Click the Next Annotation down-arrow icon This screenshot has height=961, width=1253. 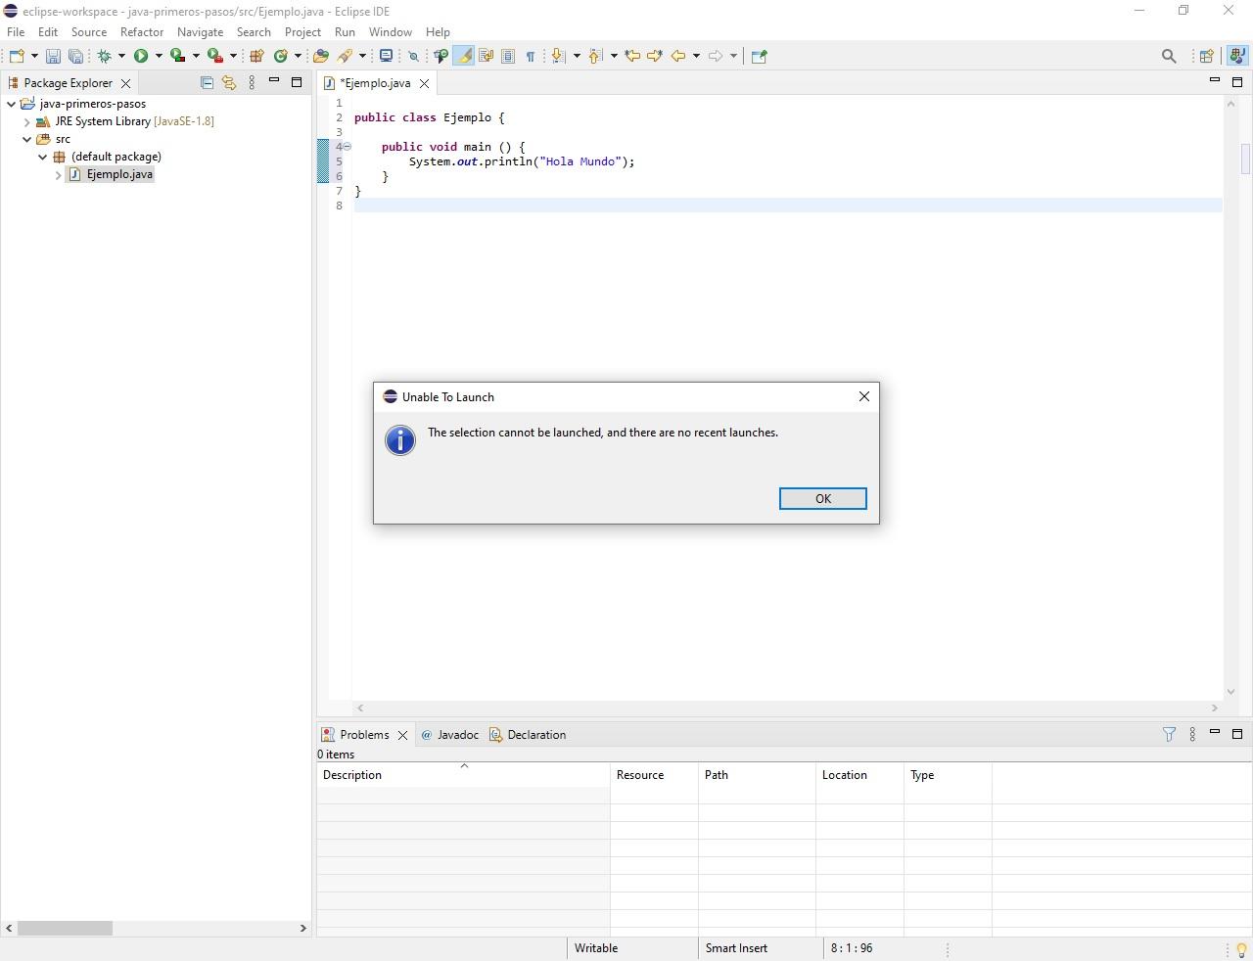click(558, 56)
